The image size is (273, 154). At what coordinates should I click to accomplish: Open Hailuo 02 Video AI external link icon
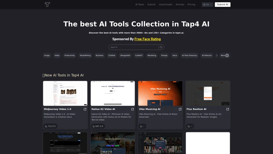coord(133,109)
